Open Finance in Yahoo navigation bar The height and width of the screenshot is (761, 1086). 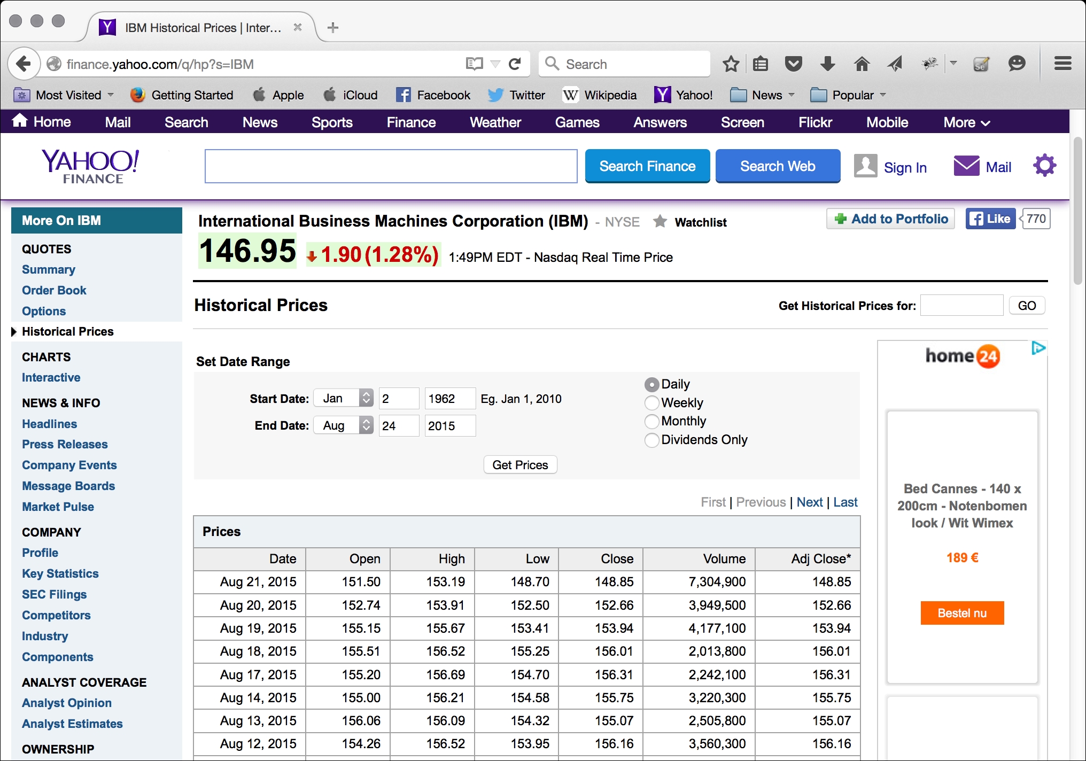click(x=411, y=122)
